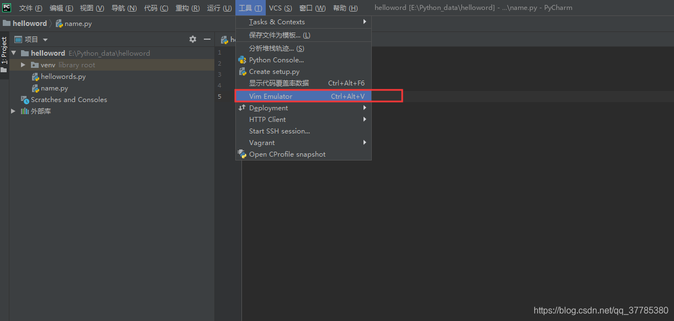Click Create setup.py menu entry
Viewport: 674px width, 321px height.
[x=303, y=72]
